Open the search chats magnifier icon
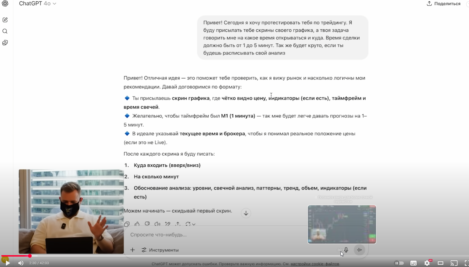 tap(5, 31)
